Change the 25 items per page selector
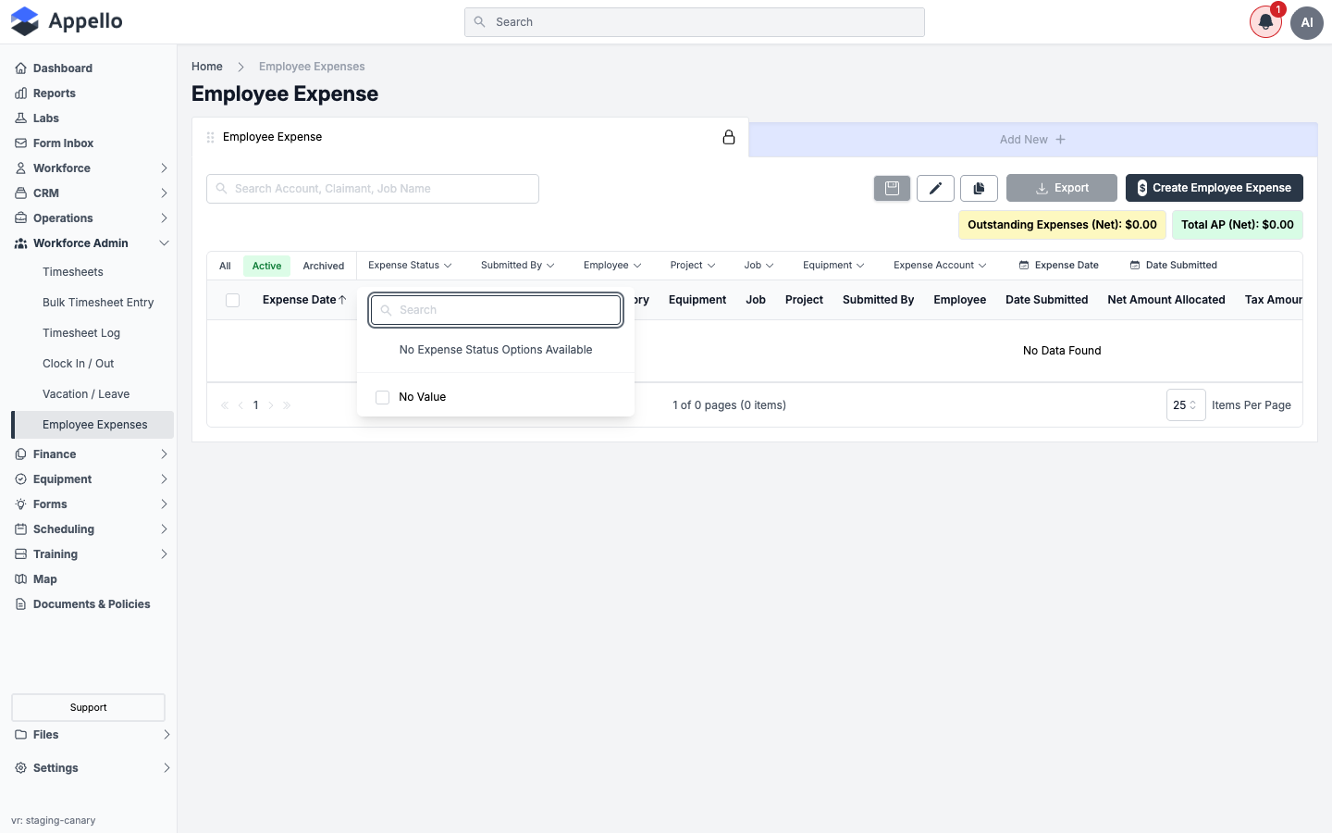Screen dimensions: 1332x833 point(1186,405)
